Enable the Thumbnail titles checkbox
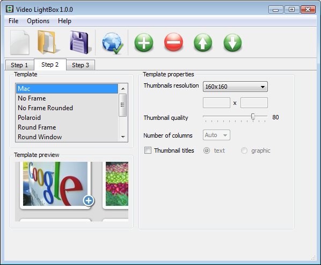Viewport: 321px width, 265px height. (x=148, y=150)
